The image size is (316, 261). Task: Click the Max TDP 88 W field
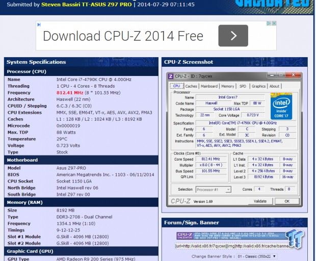257,103
